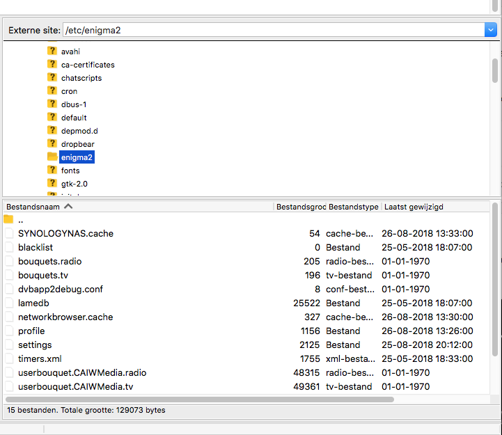Click the file icon next to lamedb
Viewport: 502px width, 435px height.
pos(9,303)
